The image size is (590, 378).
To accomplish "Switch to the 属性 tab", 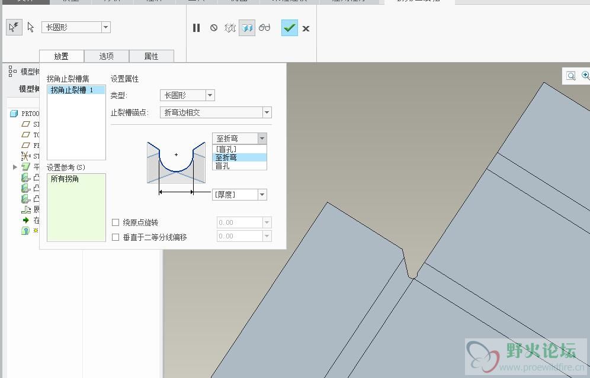I will (x=151, y=56).
